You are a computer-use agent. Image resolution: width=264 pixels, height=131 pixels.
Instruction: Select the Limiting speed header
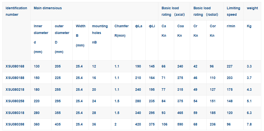click(x=233, y=11)
